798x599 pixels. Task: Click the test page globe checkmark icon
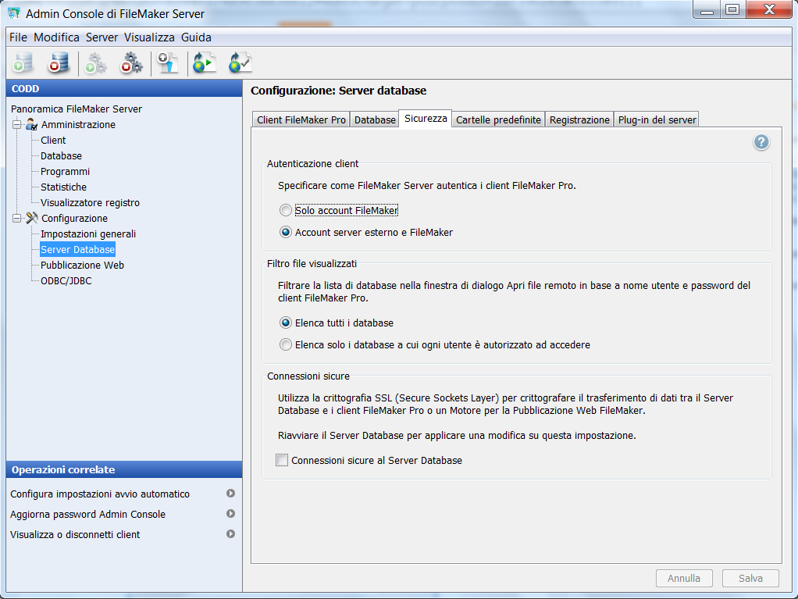tap(240, 63)
